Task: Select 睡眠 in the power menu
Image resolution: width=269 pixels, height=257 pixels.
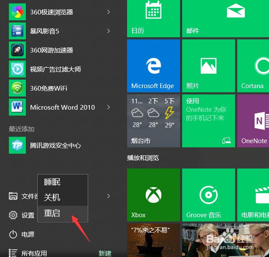Action: pos(63,182)
